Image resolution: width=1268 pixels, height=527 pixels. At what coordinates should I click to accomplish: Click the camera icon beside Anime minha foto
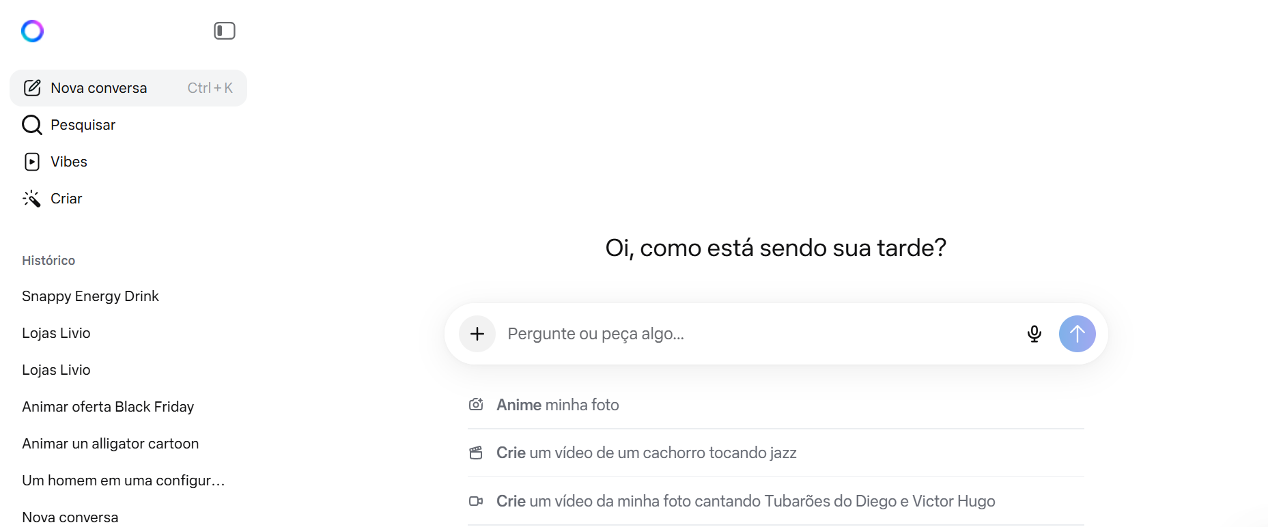[476, 405]
